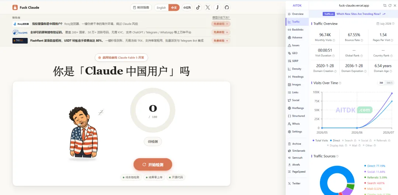Click the Bounce Rate info icon
The width and height of the screenshot is (398, 195).
coord(363,40)
